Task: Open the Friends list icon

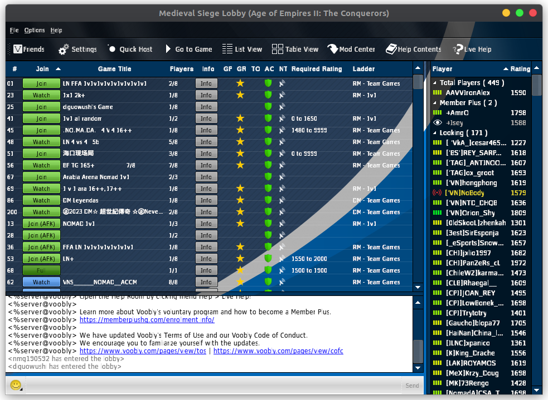Action: 18,49
